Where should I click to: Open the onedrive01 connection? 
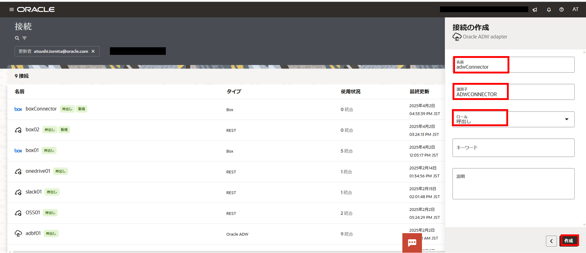click(x=38, y=171)
